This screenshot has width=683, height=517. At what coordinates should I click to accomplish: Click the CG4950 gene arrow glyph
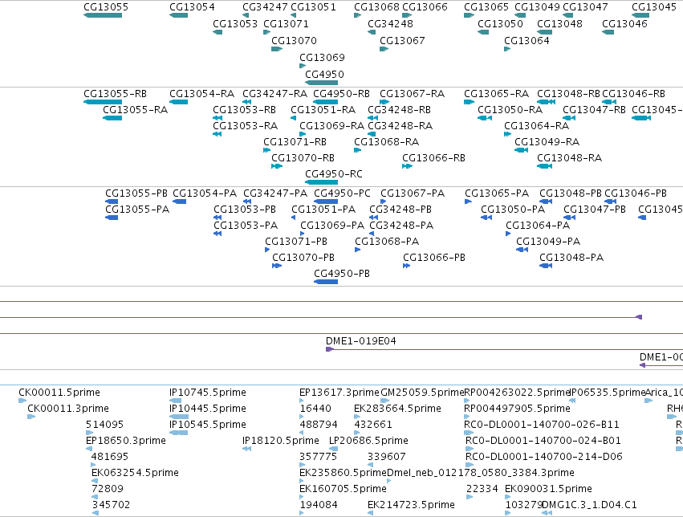coord(322,83)
